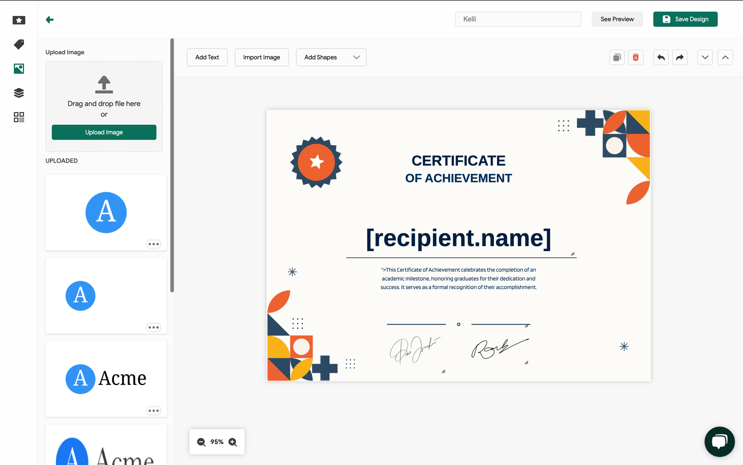Viewport: 743px width, 465px height.
Task: Select the orange star badge on certificate
Action: (316, 162)
